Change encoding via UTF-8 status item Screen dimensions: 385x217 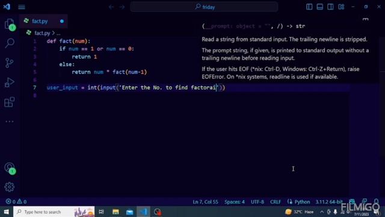click(x=257, y=202)
